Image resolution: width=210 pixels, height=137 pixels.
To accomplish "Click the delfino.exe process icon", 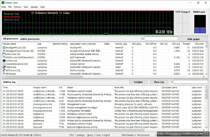I will tap(4, 70).
